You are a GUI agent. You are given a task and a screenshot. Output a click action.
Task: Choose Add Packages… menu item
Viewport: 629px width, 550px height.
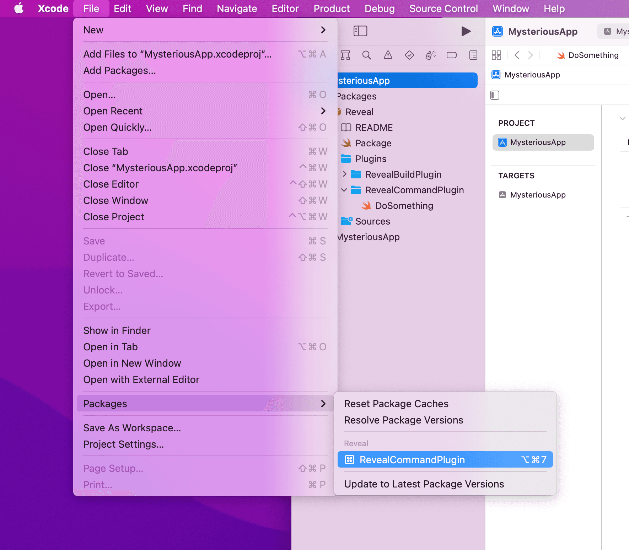205,70
